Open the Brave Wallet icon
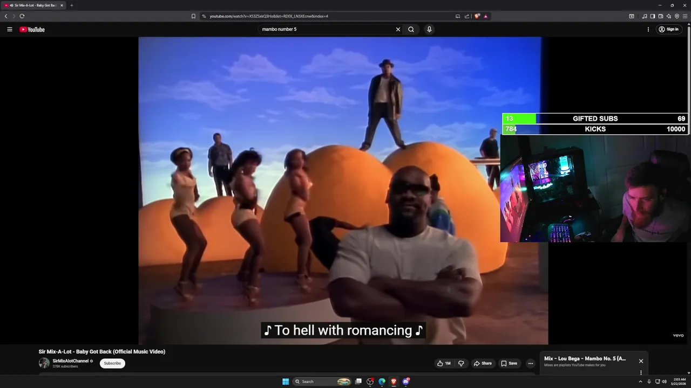This screenshot has height=388, width=691. tap(661, 16)
